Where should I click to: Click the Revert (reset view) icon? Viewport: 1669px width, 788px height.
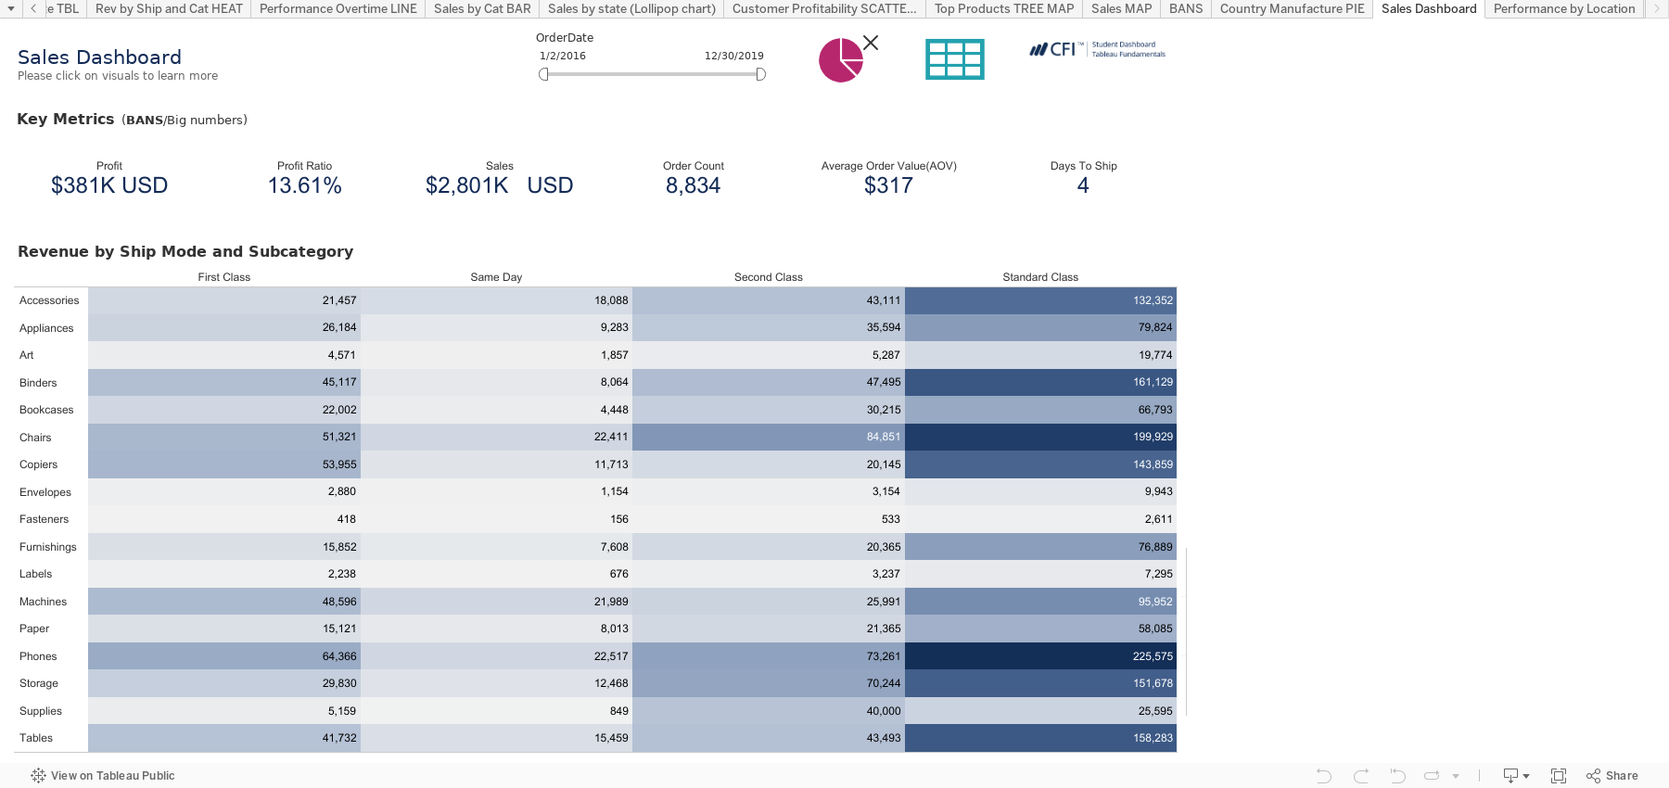(1397, 776)
